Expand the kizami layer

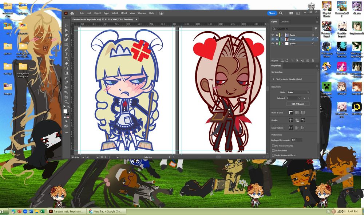[x=282, y=39]
